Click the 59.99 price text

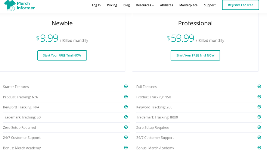(182, 38)
